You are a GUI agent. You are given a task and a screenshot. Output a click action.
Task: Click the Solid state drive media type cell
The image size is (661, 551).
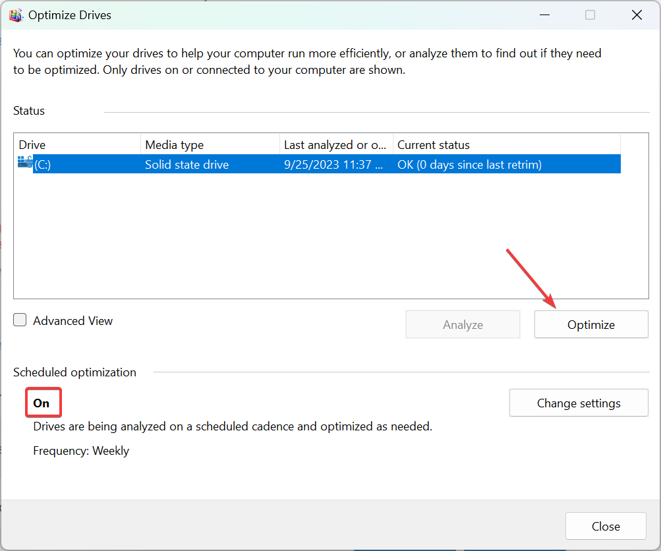point(186,163)
